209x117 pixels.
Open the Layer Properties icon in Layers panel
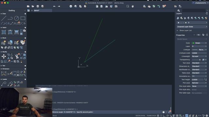click(178, 18)
